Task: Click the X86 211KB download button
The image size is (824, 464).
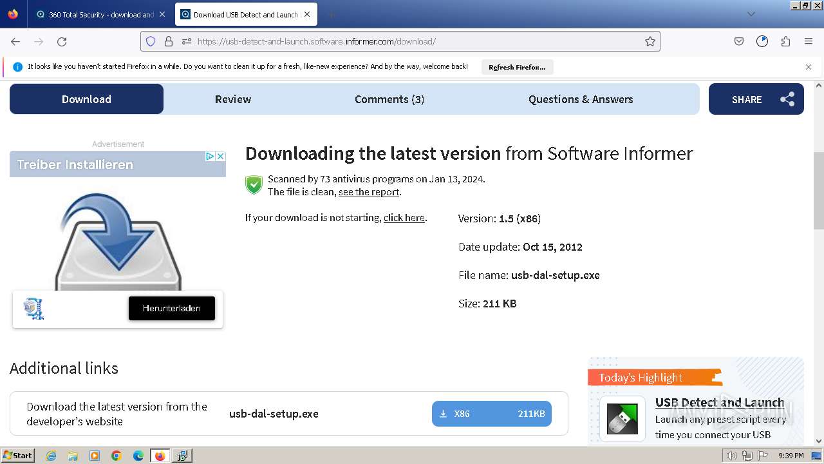Action: click(492, 414)
